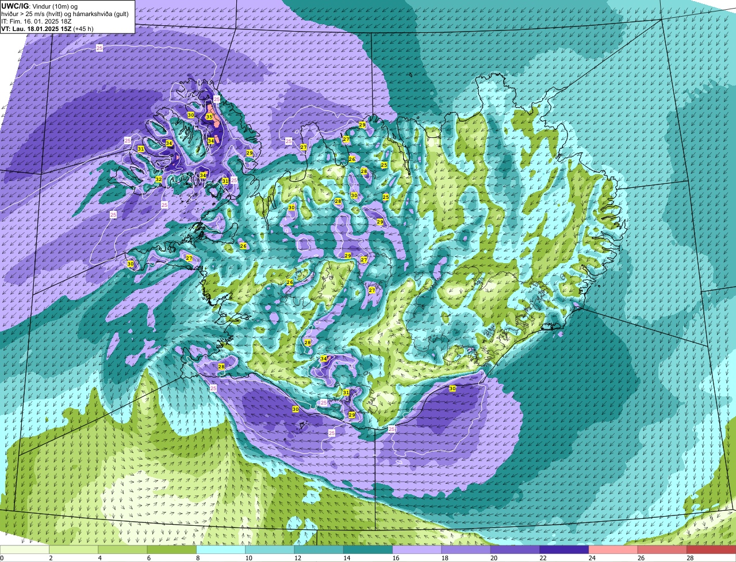Choose the 22–24 m/s deep indigo swatch
The width and height of the screenshot is (736, 562).
pos(564,549)
